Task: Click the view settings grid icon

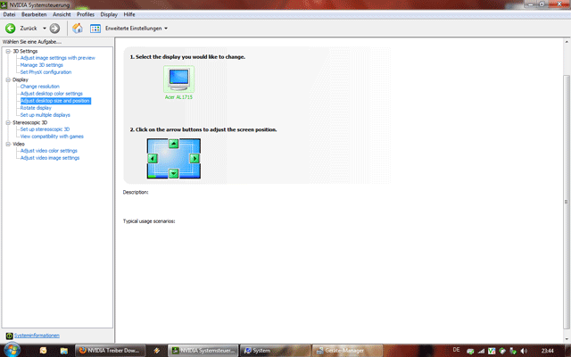Action: [95, 28]
